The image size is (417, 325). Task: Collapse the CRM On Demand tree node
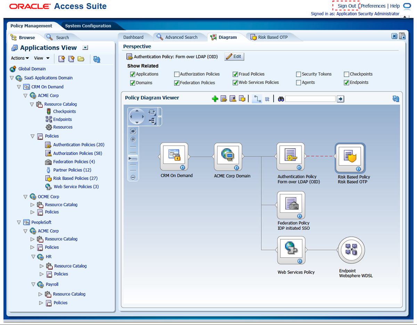click(19, 87)
